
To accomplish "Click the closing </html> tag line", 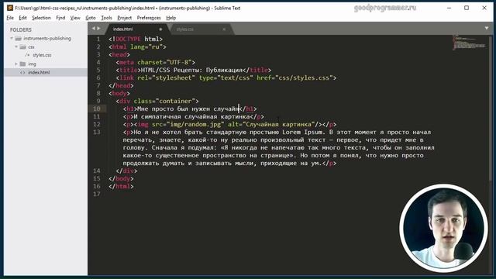I will [121, 186].
